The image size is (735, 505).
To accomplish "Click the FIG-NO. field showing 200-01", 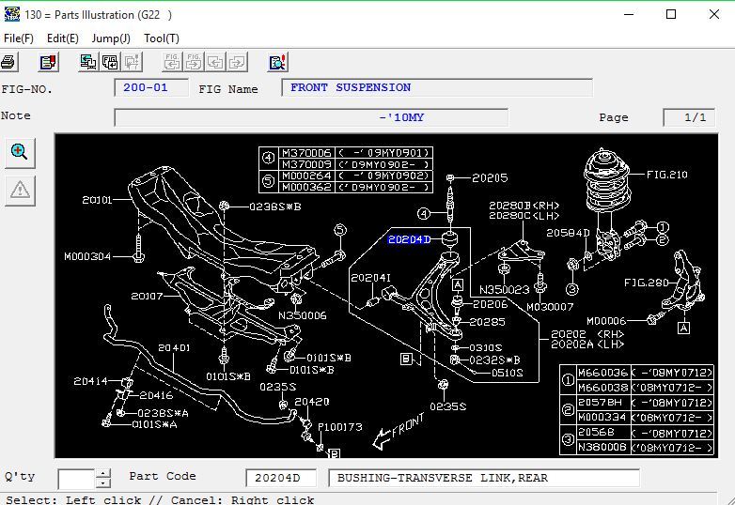I will click(x=151, y=87).
